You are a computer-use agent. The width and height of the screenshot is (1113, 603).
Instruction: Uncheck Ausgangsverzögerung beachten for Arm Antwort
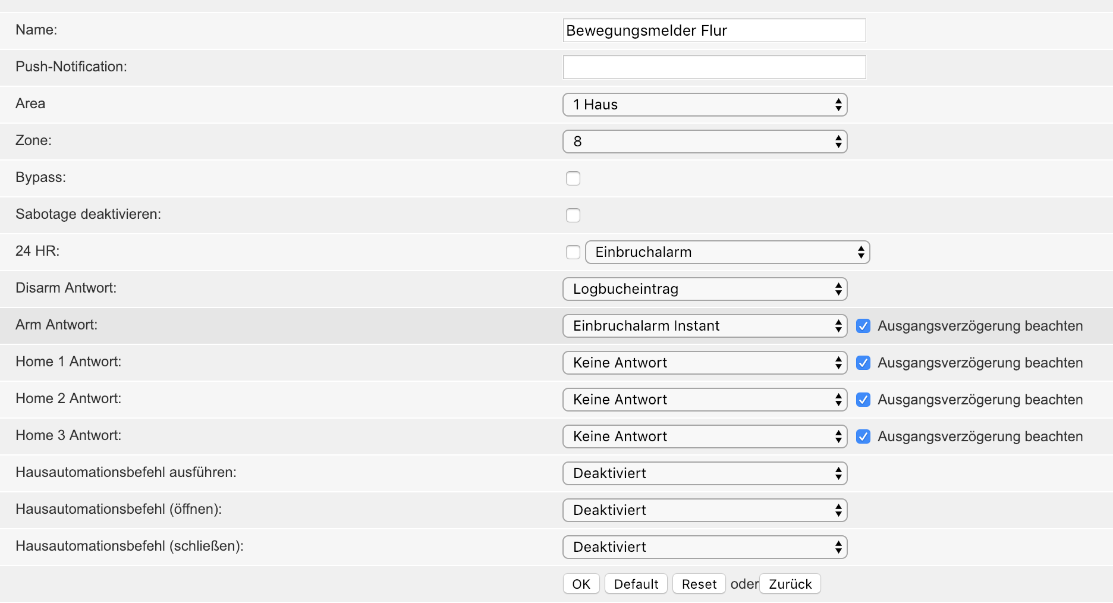[x=863, y=326]
